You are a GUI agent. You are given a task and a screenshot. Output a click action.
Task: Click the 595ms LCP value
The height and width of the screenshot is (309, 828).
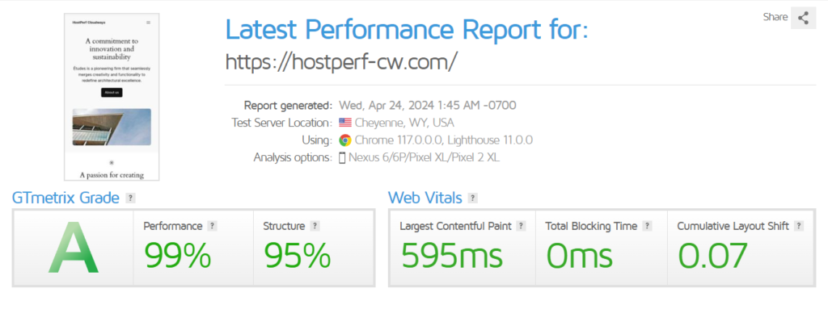[451, 256]
